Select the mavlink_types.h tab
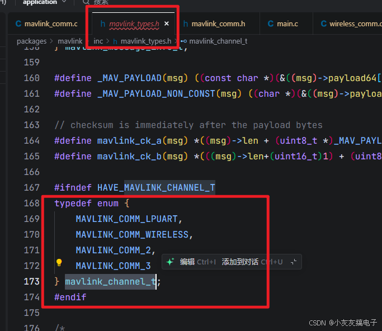This screenshot has height=331, width=382. click(x=134, y=24)
